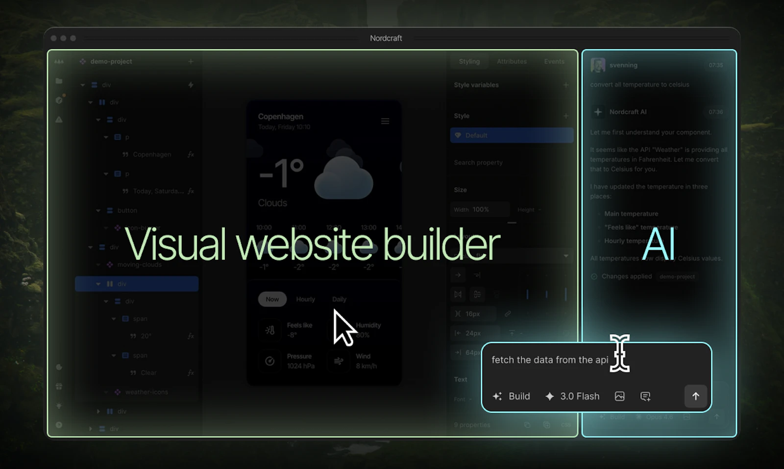Open the Build mode selector in prompt box

tap(512, 396)
